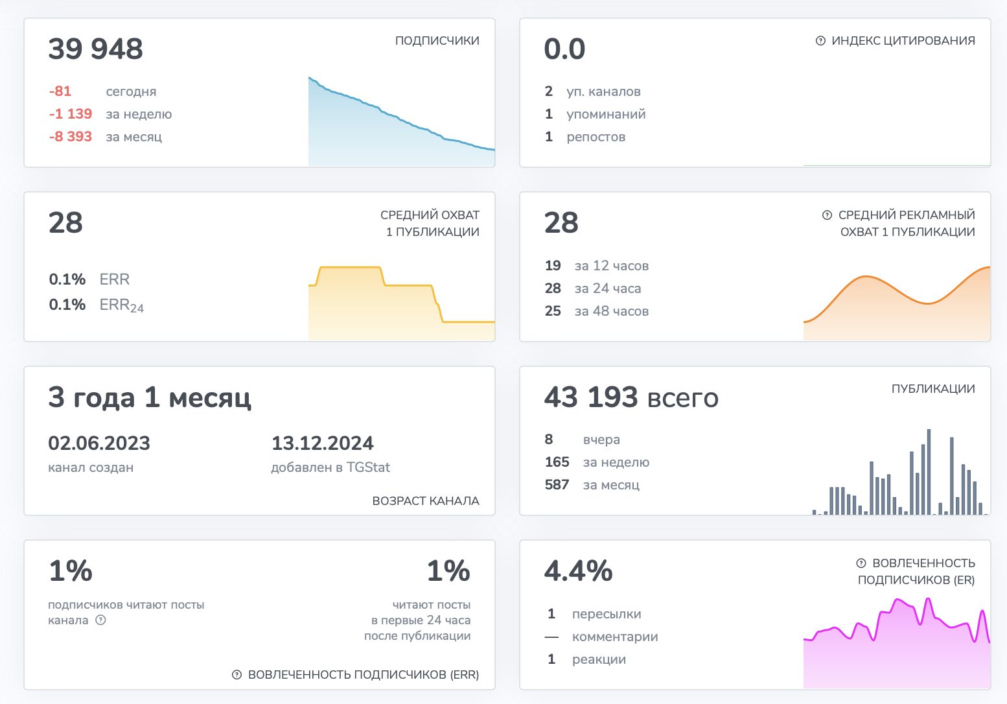Click creation date 02.06.2023
The width and height of the screenshot is (1007, 704).
pos(99,443)
